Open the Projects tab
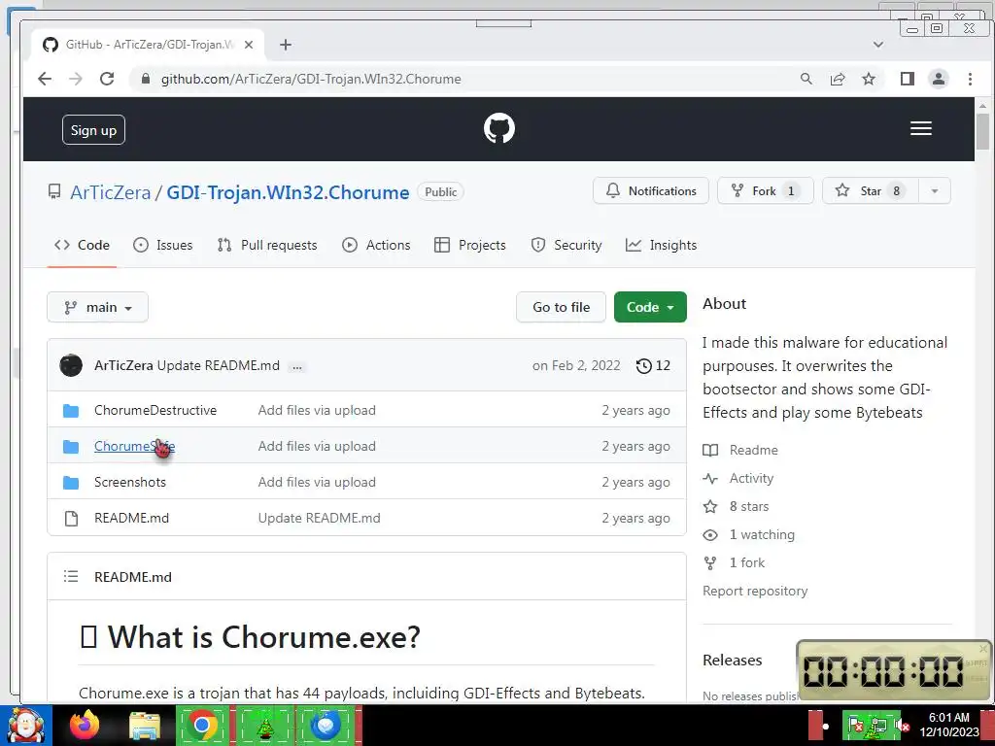Screen dimensions: 995x746 pos(470,245)
